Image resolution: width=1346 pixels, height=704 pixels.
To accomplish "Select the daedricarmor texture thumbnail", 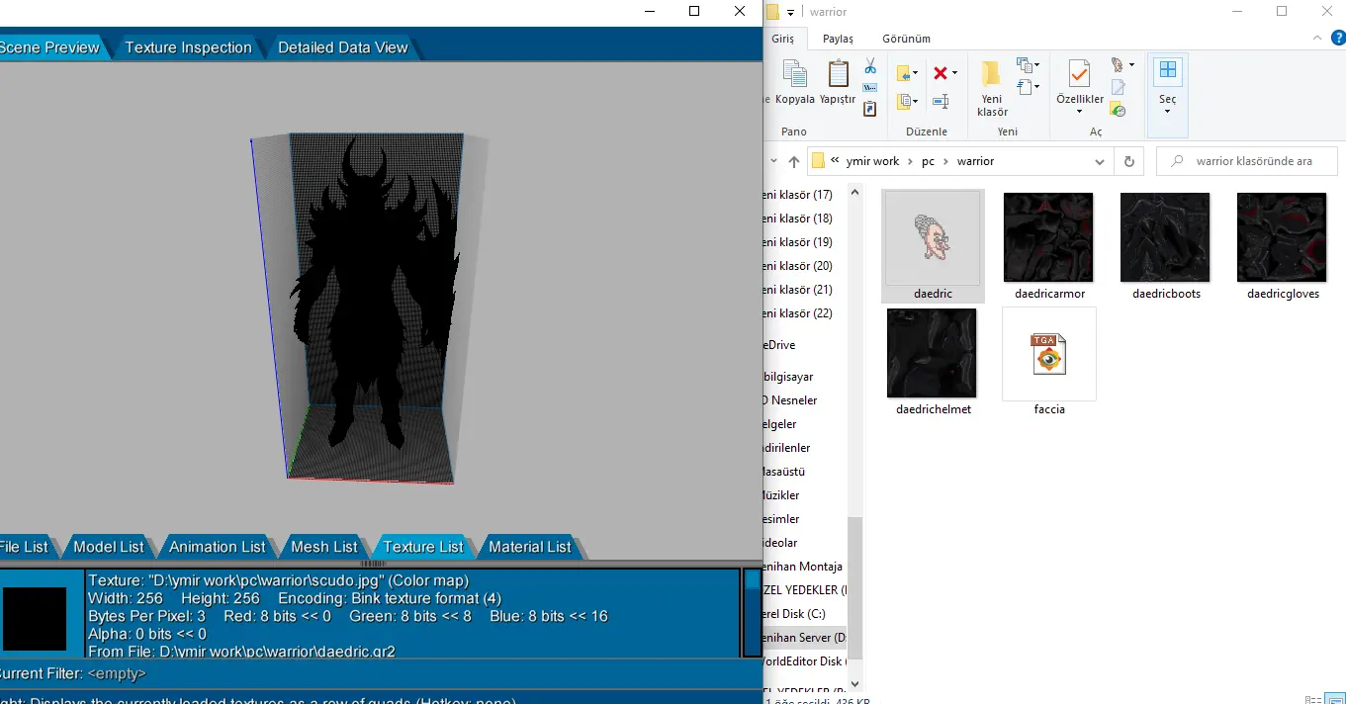I will point(1048,237).
